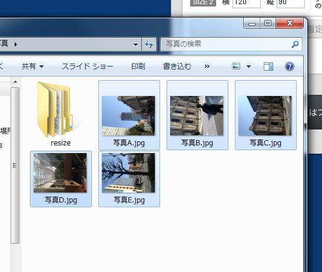Open view options dropdown arrow
The width and height of the screenshot is (322, 272).
(x=248, y=67)
